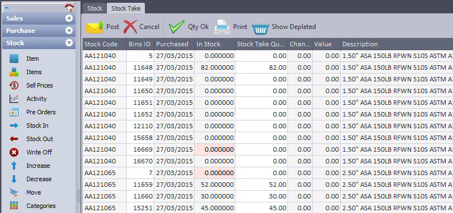453x213 pixels.
Task: Click the Print button label
Action: tap(240, 27)
